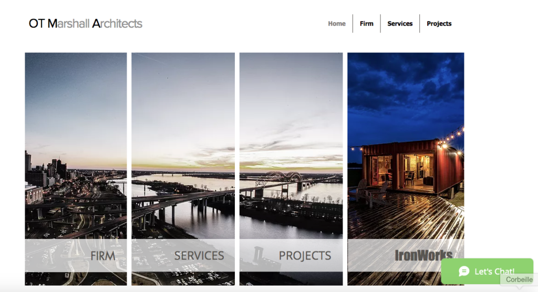Viewport: 538px width, 292px height.
Task: Click the SERVICES panel label
Action: [x=199, y=256]
